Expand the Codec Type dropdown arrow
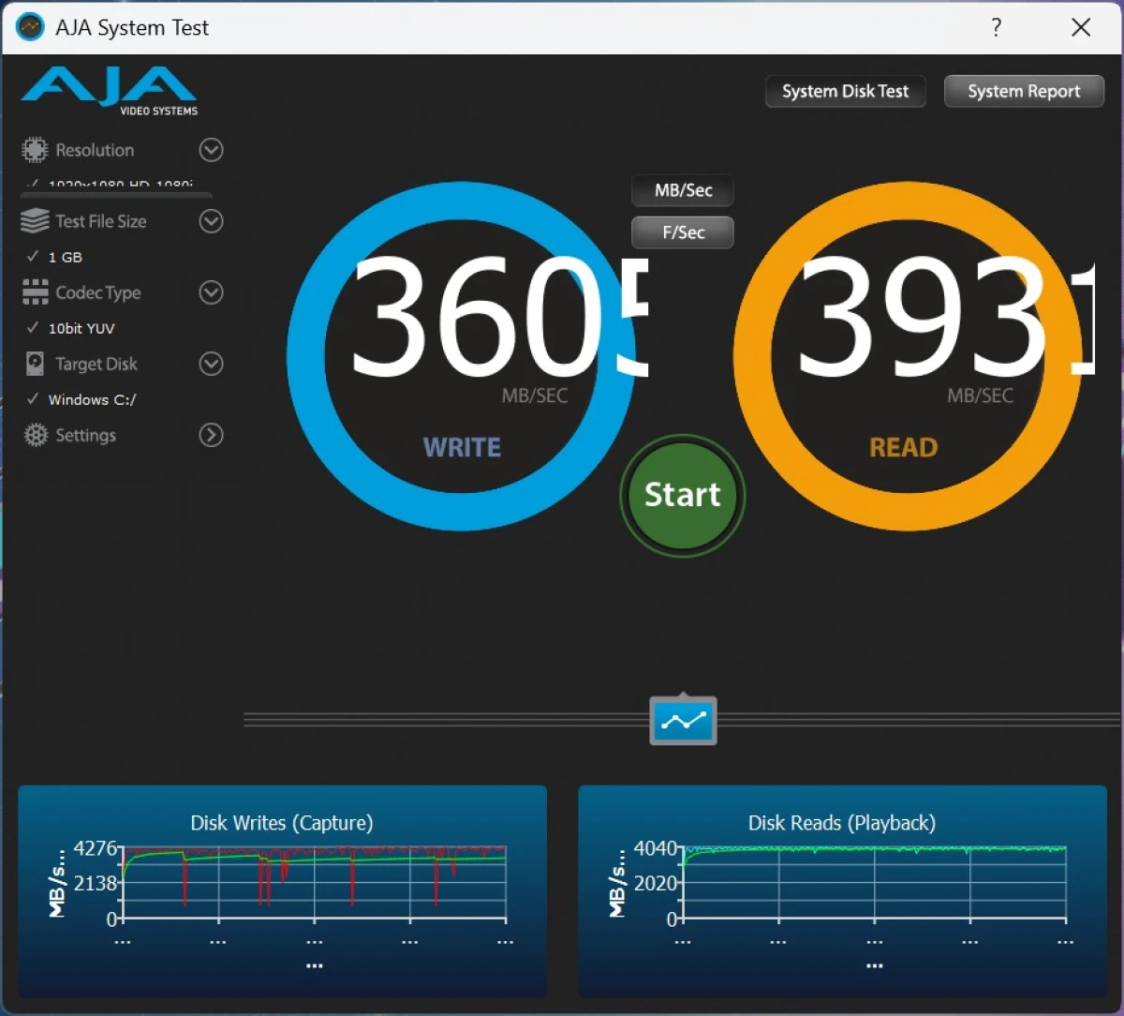 coord(212,292)
